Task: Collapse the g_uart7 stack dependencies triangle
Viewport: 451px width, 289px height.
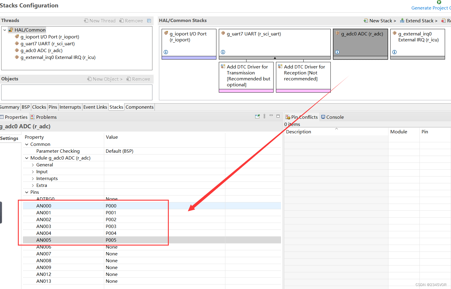Action: [x=275, y=58]
